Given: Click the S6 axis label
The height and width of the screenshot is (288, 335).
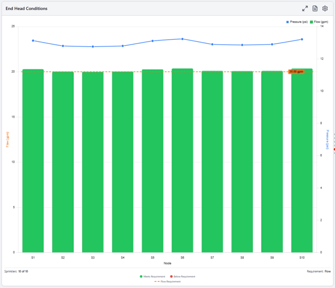Looking at the screenshot, I should 182,257.
